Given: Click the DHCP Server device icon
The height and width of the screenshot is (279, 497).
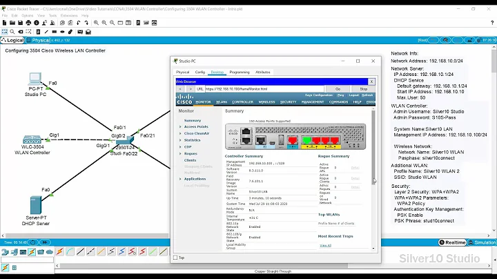Looking at the screenshot, I should [35, 205].
